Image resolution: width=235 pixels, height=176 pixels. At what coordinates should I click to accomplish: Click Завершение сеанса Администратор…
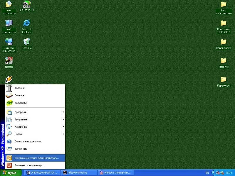click(x=35, y=158)
